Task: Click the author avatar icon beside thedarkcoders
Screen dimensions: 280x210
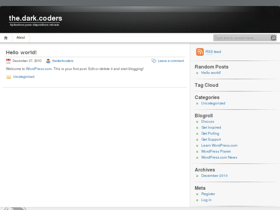Action: pos(48,61)
